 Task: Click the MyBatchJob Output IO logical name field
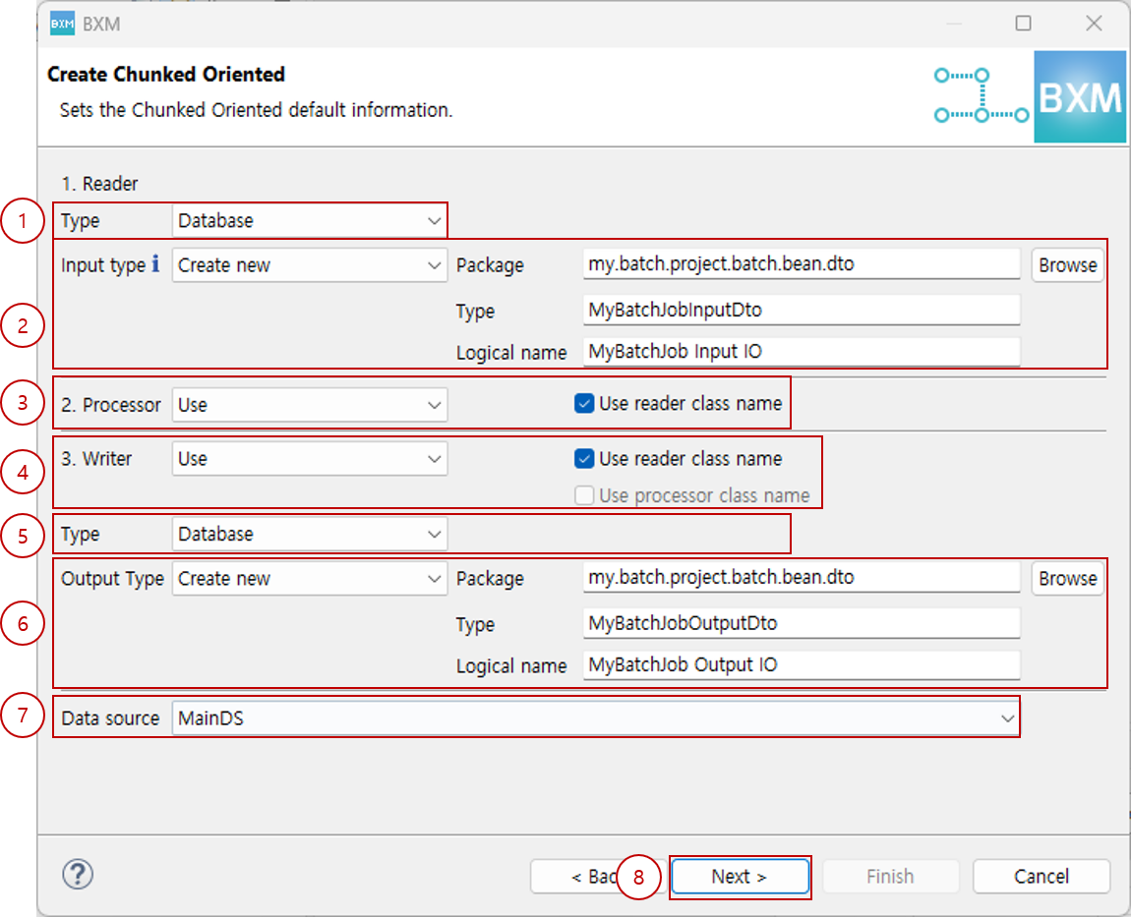click(801, 664)
